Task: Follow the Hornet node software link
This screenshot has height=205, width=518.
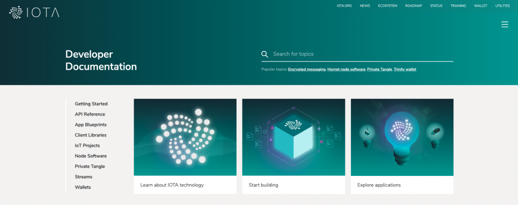Action: [x=346, y=70]
